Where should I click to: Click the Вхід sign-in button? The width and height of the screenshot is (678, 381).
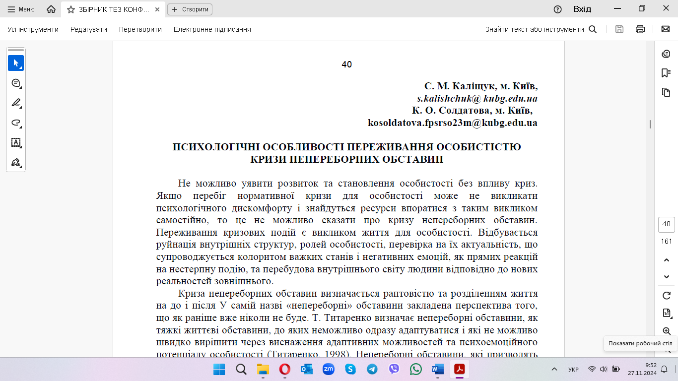[582, 9]
